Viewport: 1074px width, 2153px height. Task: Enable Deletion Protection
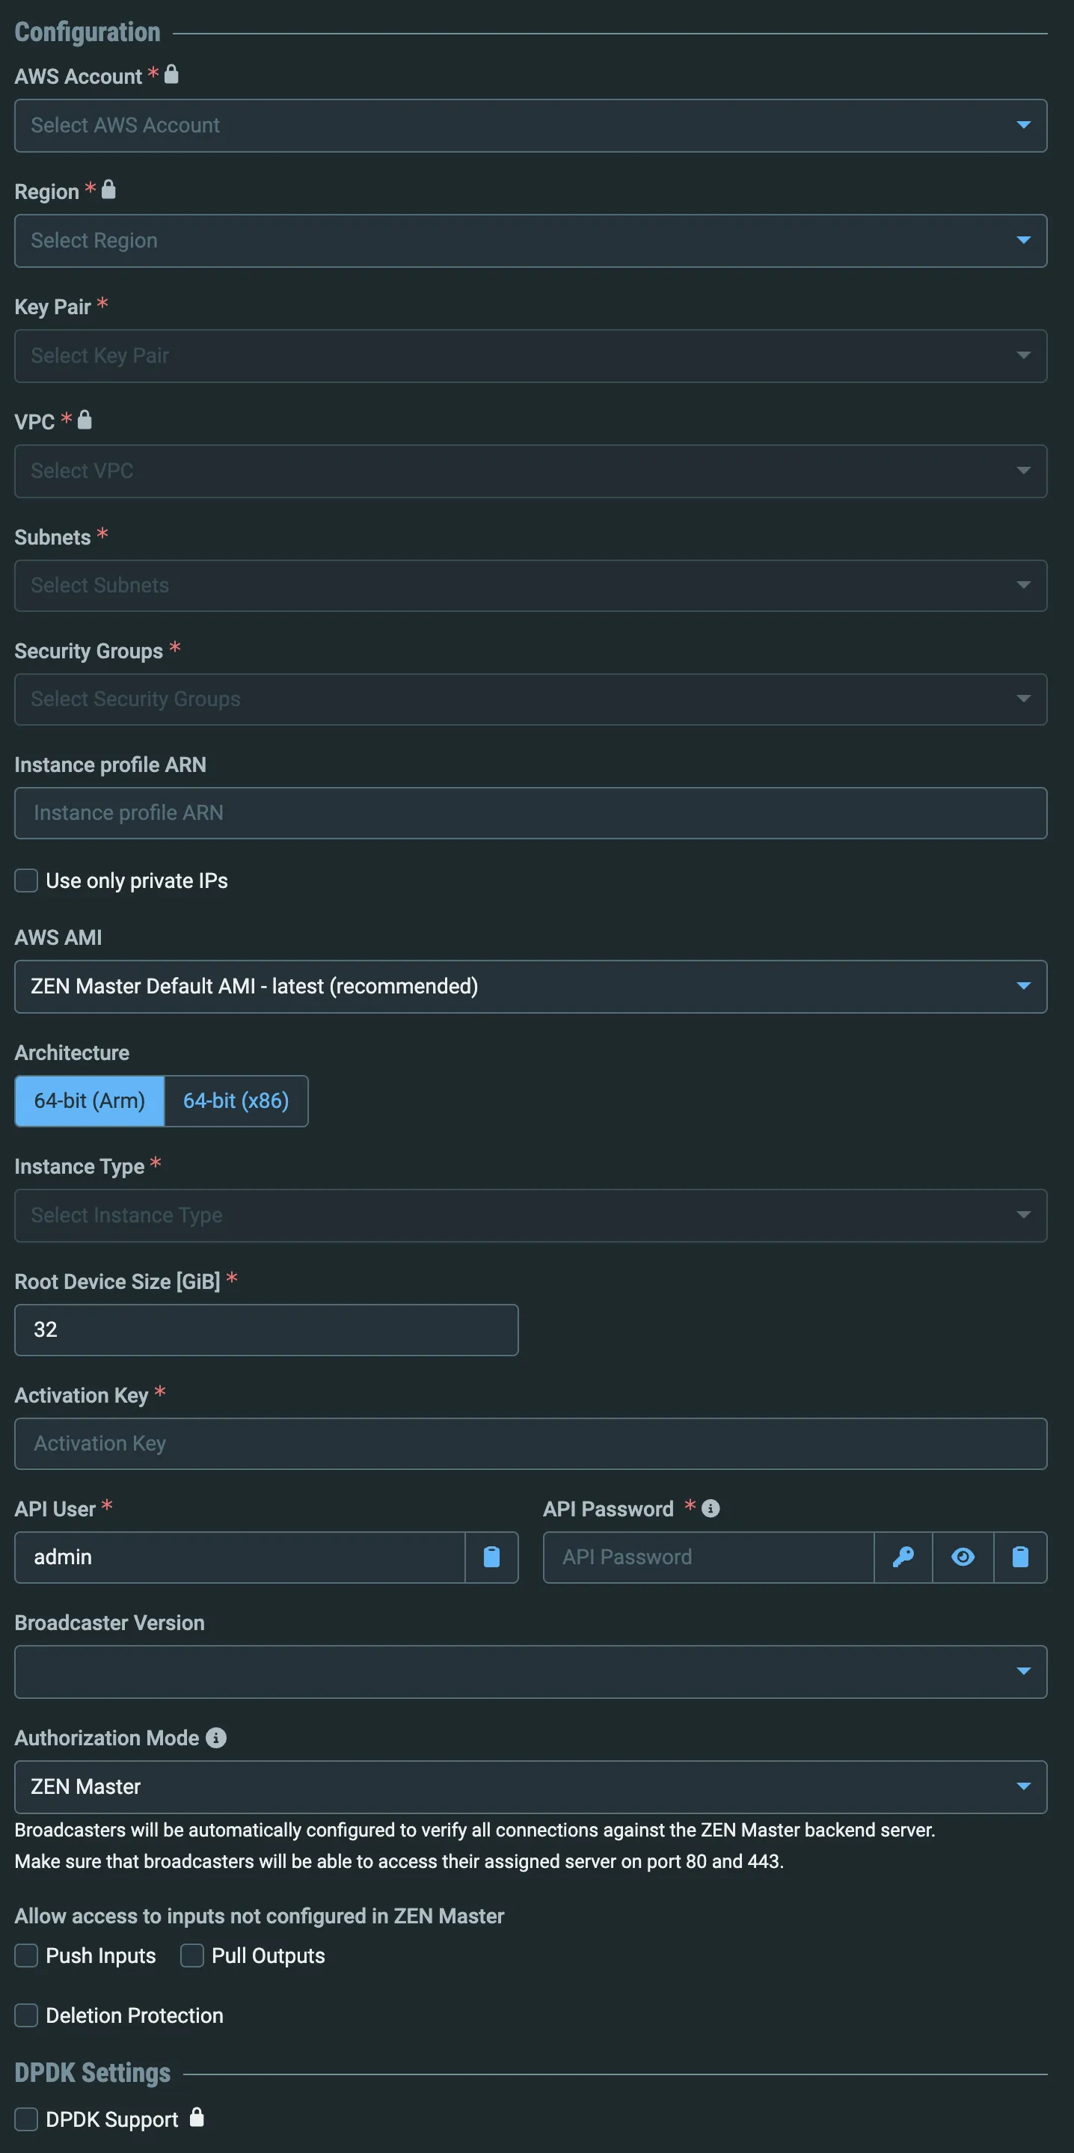(27, 2015)
